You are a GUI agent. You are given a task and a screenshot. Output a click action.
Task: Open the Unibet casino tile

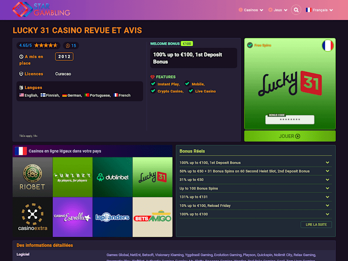73,177
